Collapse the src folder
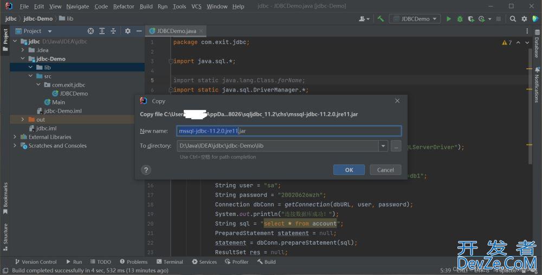The width and height of the screenshot is (542, 275). [x=31, y=76]
